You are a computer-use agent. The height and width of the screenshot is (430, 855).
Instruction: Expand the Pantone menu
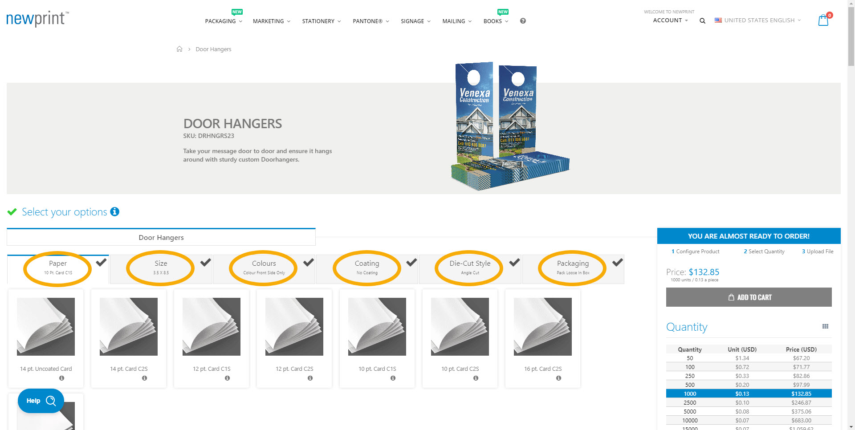371,21
